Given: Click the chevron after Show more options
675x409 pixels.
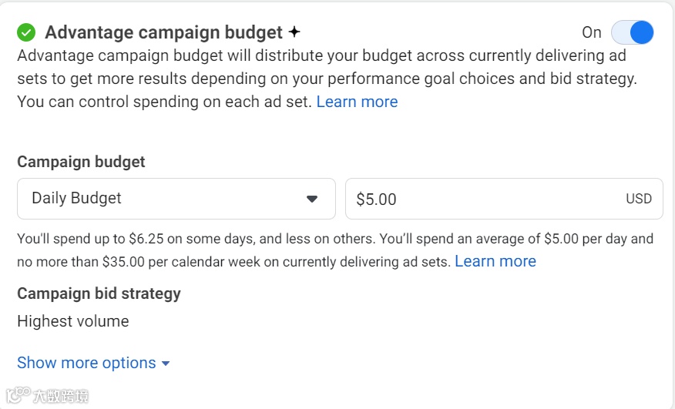Looking at the screenshot, I should (166, 364).
